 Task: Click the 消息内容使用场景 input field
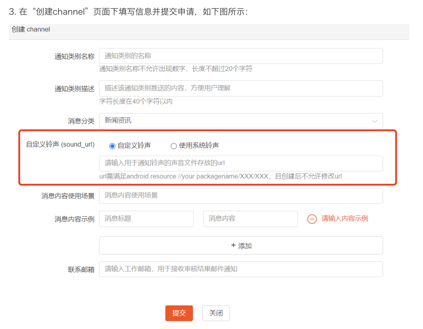coord(241,196)
